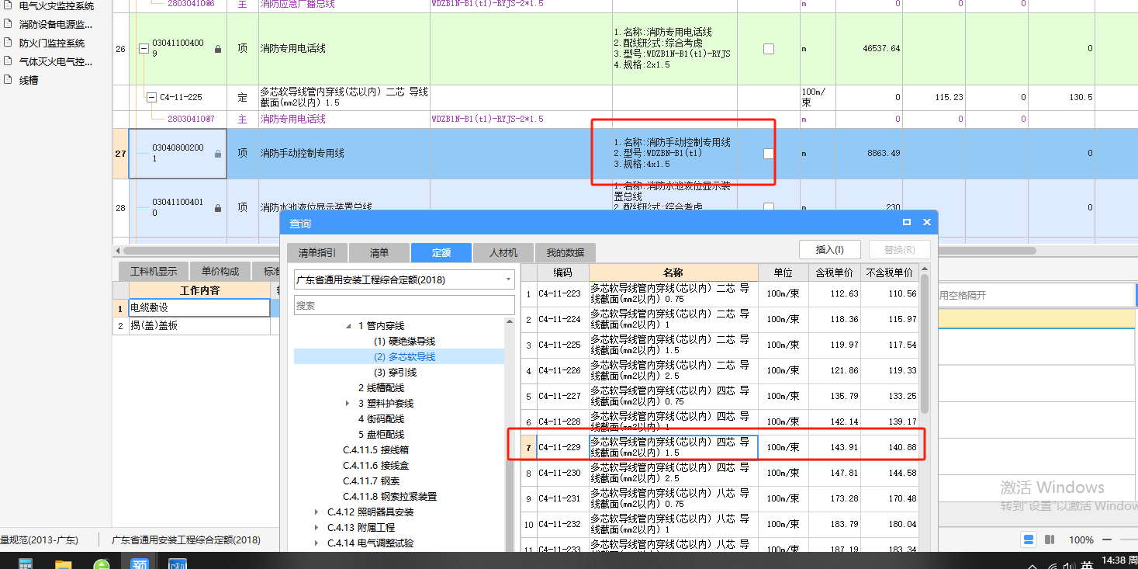Click the 防火门监控系统 document icon
The height and width of the screenshot is (569, 1138).
pyautogui.click(x=8, y=43)
